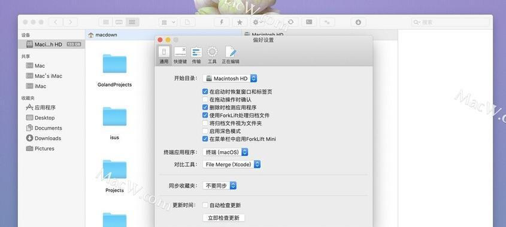Switch file pane to list view
506x227 pixels.
pos(105,22)
